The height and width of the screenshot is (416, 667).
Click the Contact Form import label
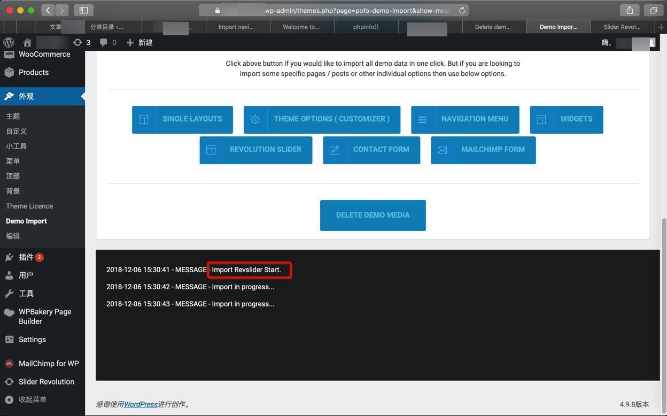click(381, 149)
